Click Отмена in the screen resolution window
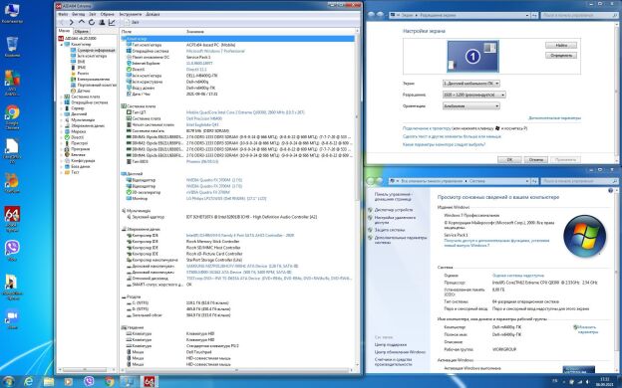Viewport: 622px width, 388px height. 536,159
